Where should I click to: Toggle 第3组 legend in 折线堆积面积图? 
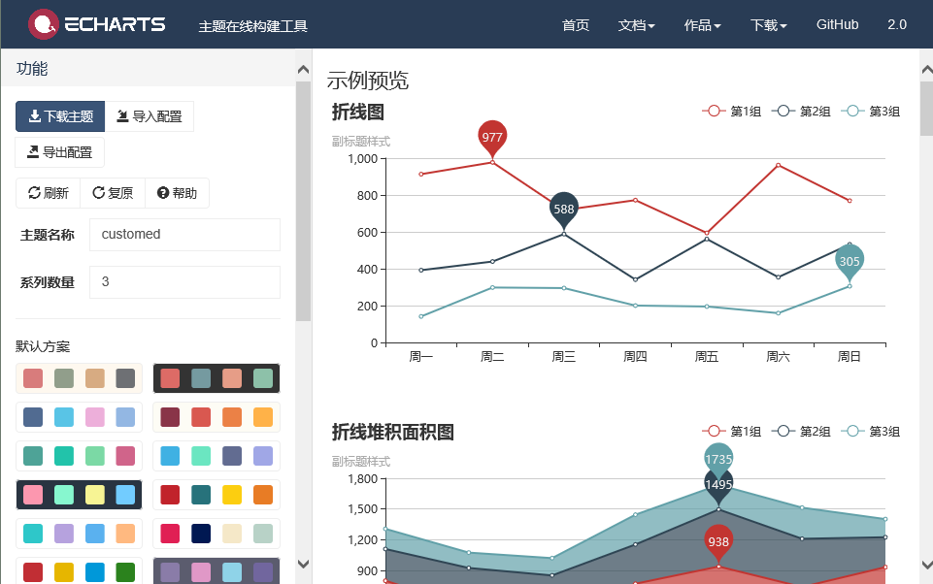point(871,431)
